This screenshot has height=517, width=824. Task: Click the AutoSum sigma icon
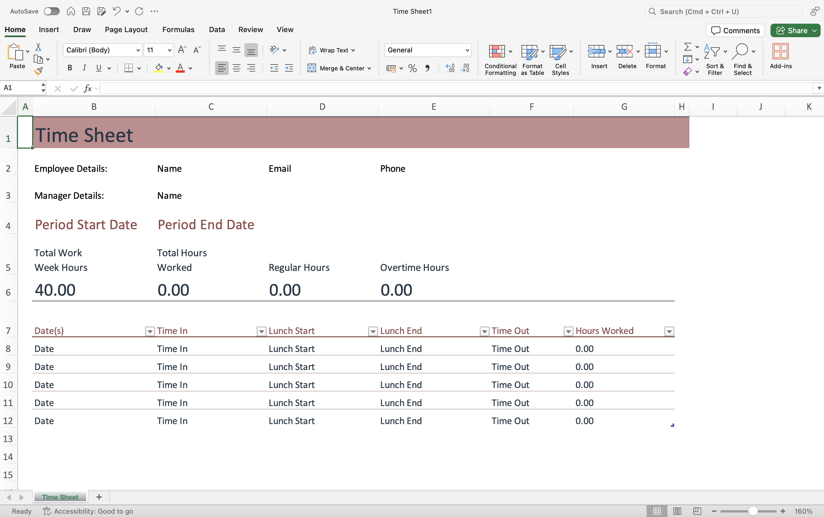(x=687, y=47)
